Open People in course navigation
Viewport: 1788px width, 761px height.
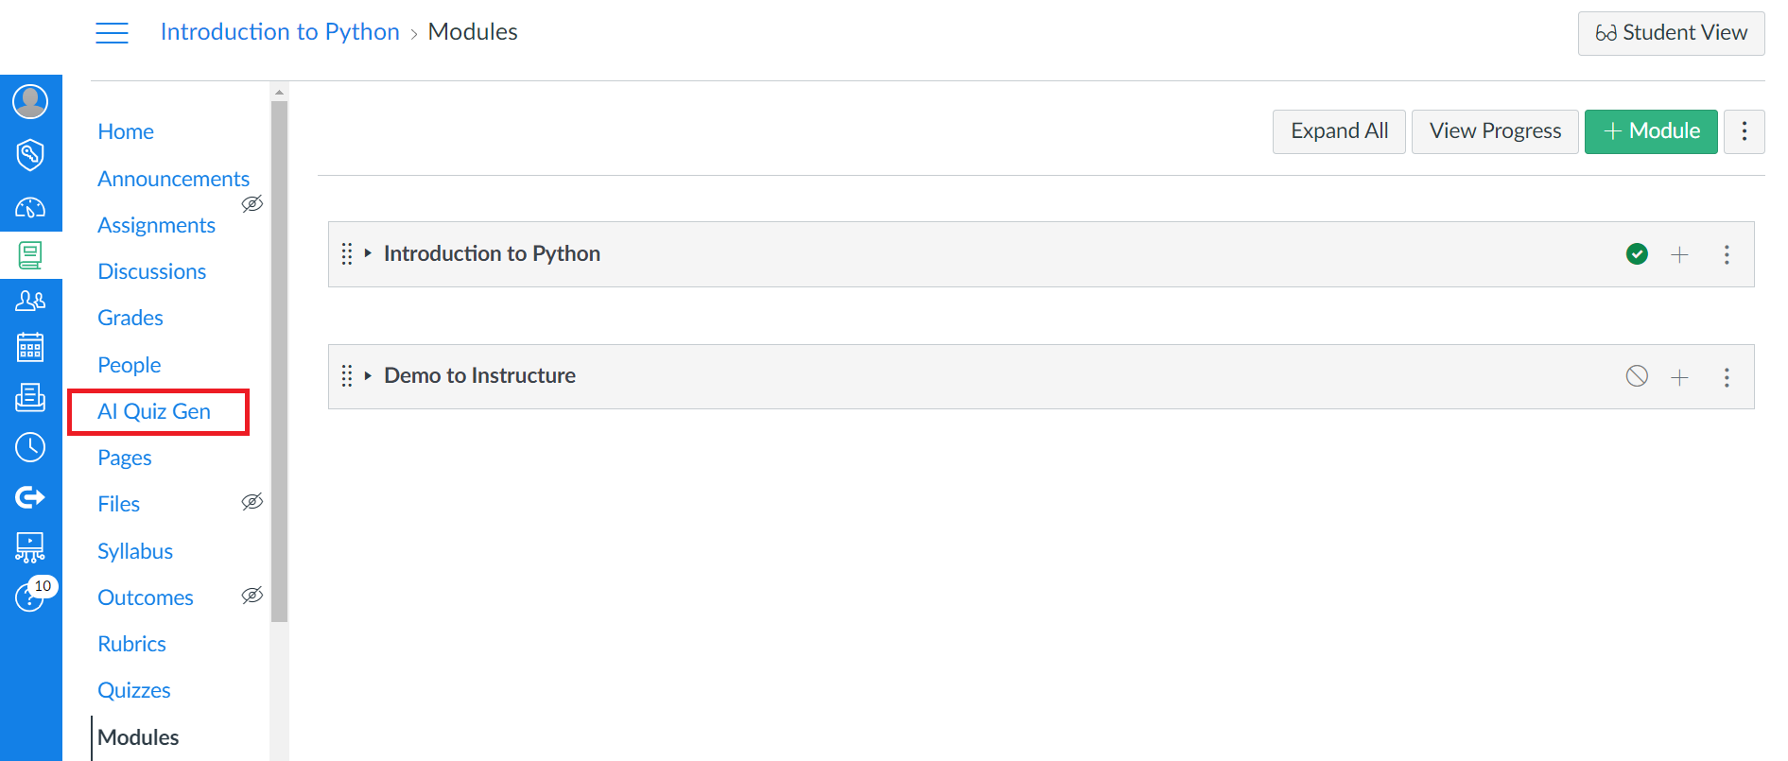pyautogui.click(x=129, y=365)
